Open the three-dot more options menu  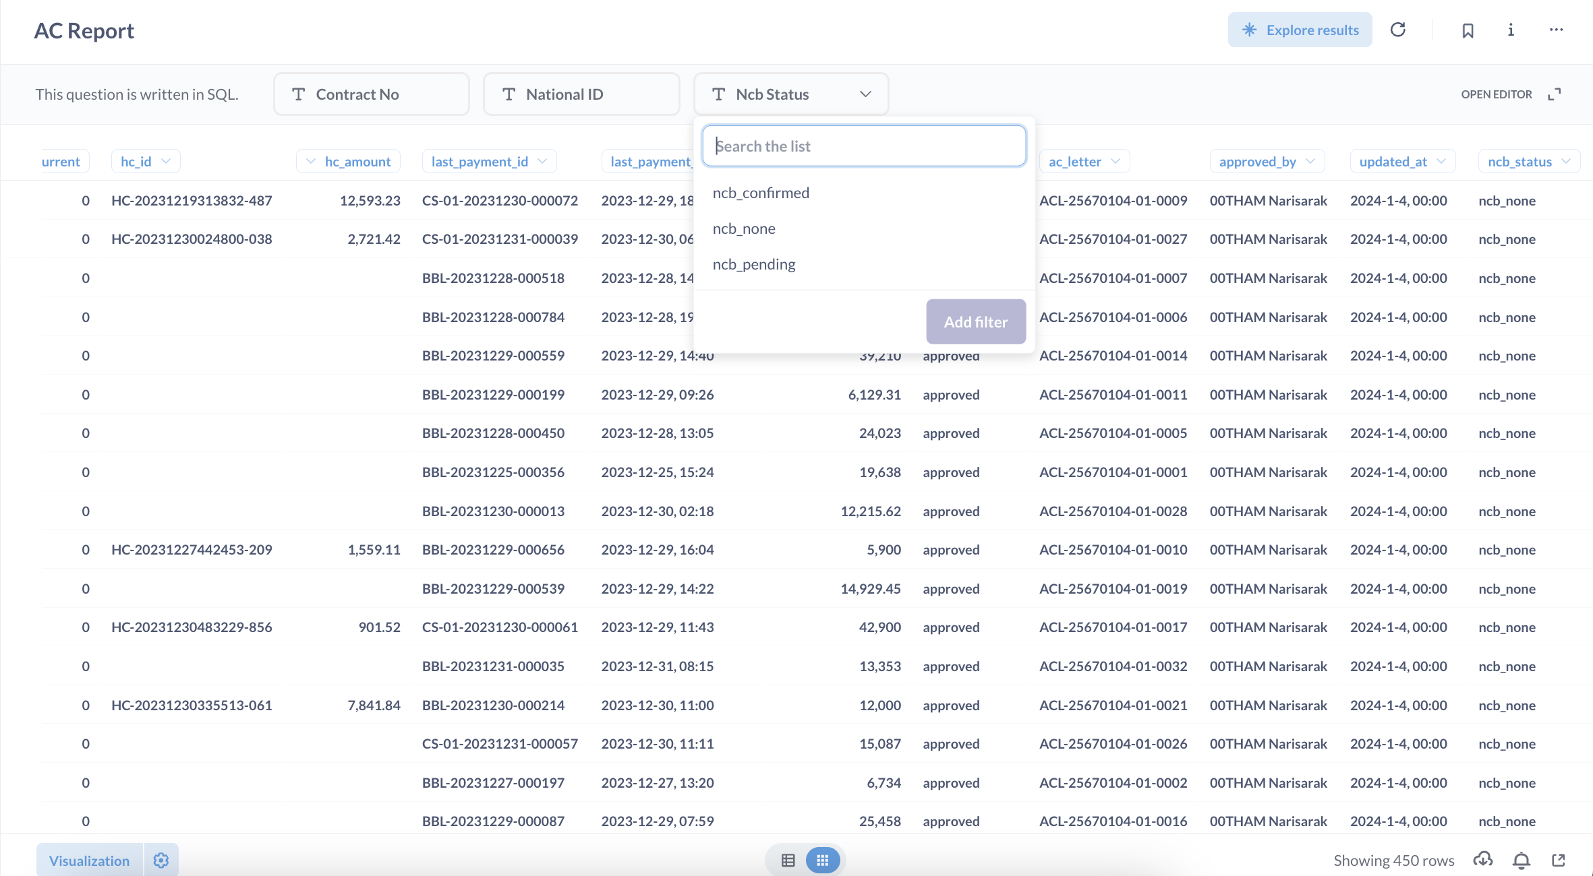click(x=1556, y=30)
